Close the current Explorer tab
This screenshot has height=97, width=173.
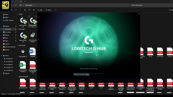click(21, 1)
